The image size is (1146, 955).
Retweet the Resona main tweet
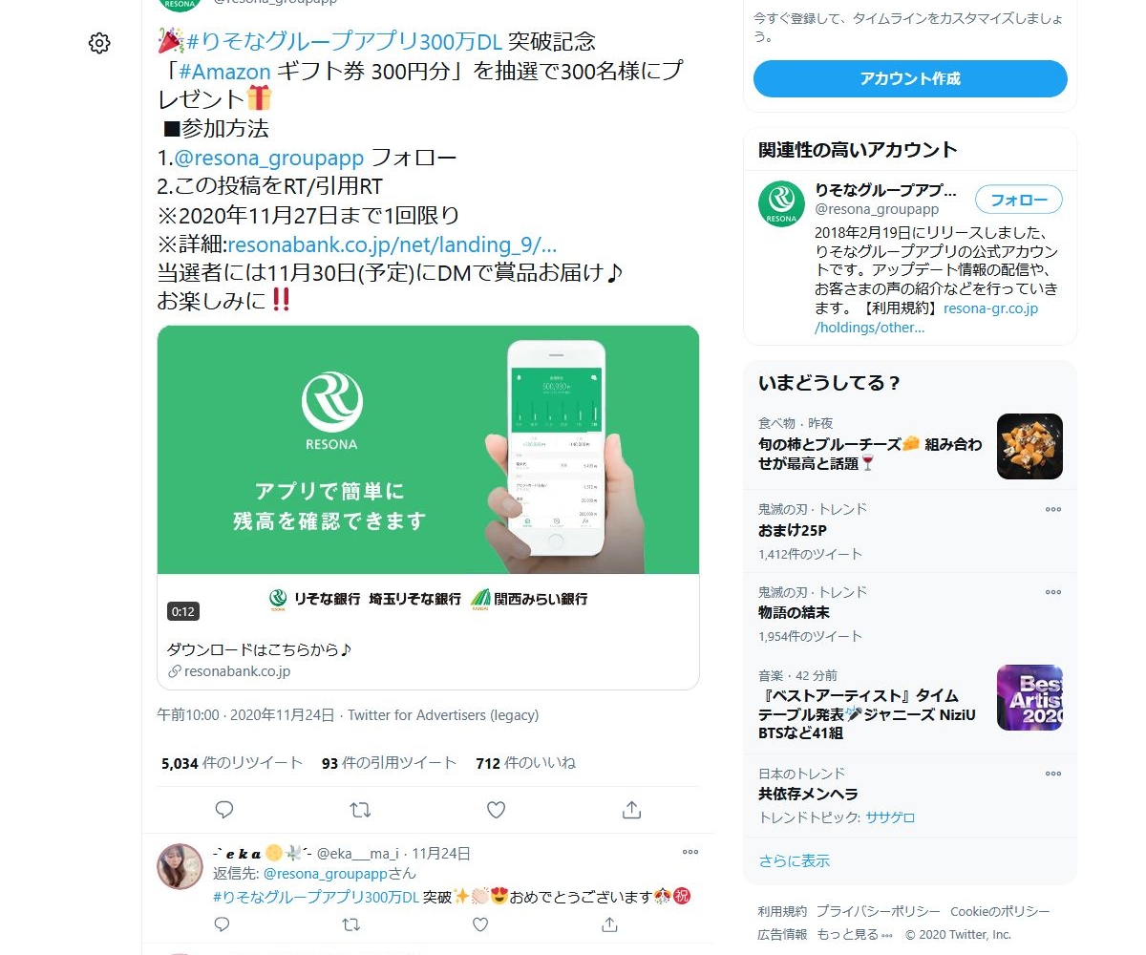(x=360, y=810)
